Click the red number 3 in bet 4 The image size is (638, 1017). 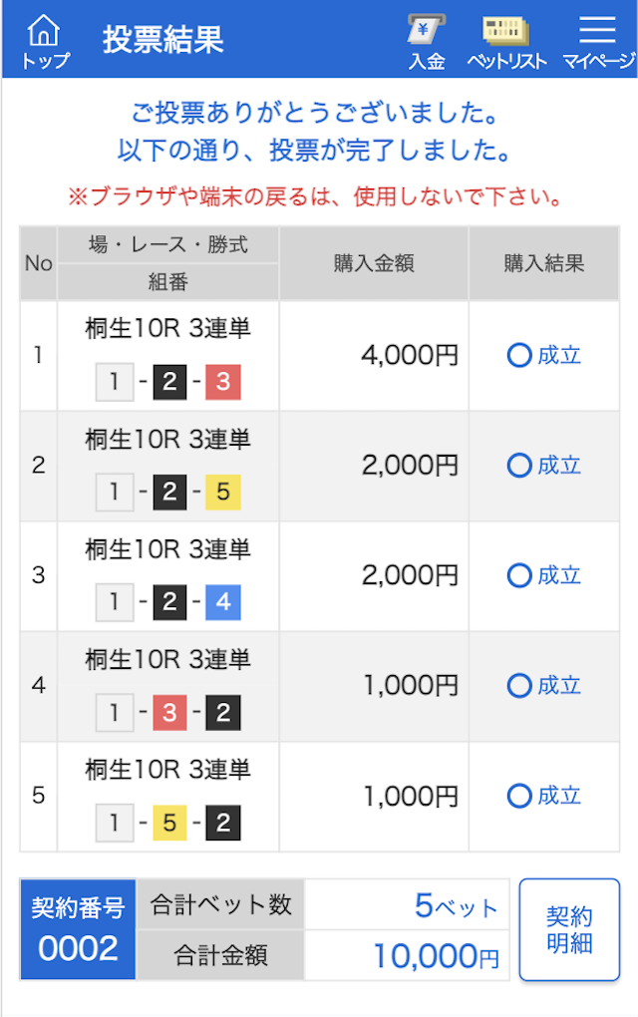click(x=169, y=712)
